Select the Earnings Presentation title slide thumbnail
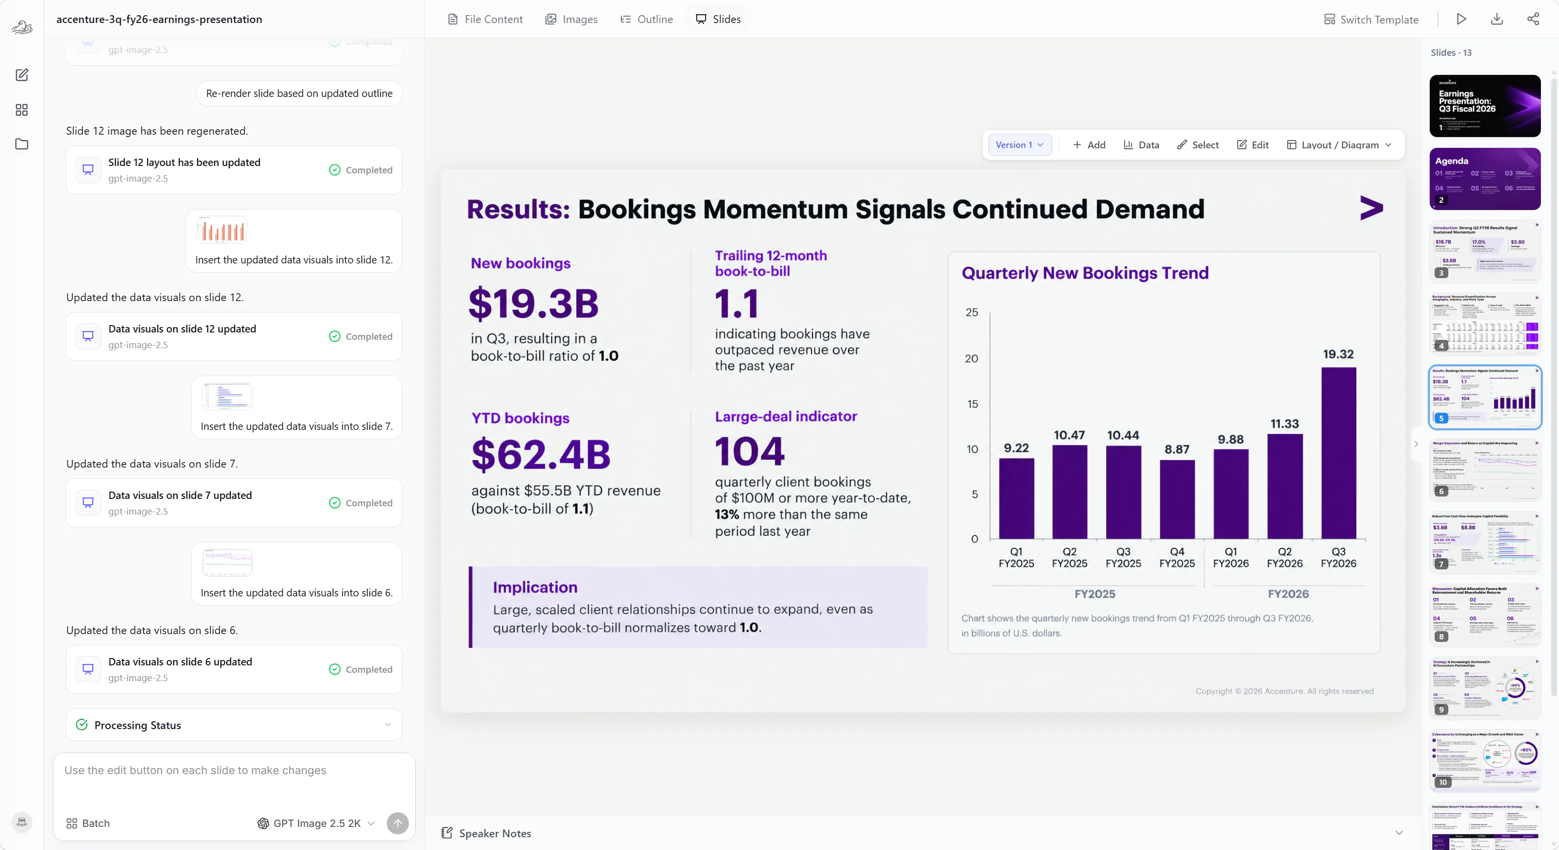Image resolution: width=1559 pixels, height=850 pixels. point(1485,106)
